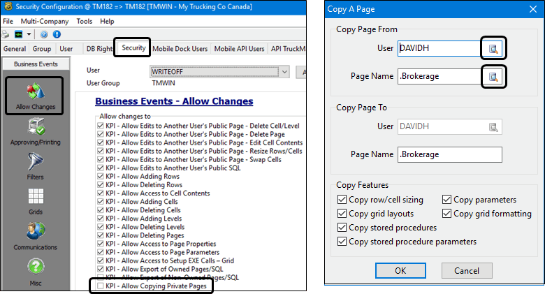Expand the WRITEOFF user dropdown

click(284, 72)
